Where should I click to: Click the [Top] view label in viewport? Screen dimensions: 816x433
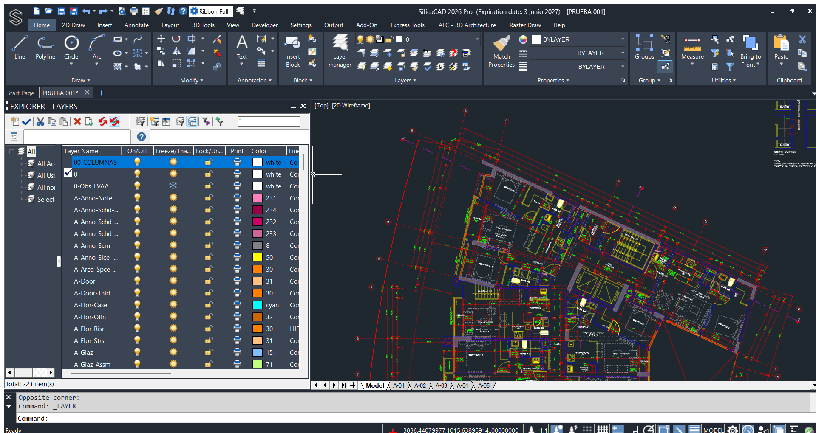pyautogui.click(x=321, y=105)
